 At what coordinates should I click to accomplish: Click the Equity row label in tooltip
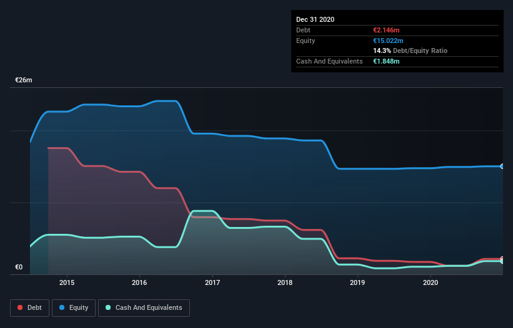tap(306, 41)
